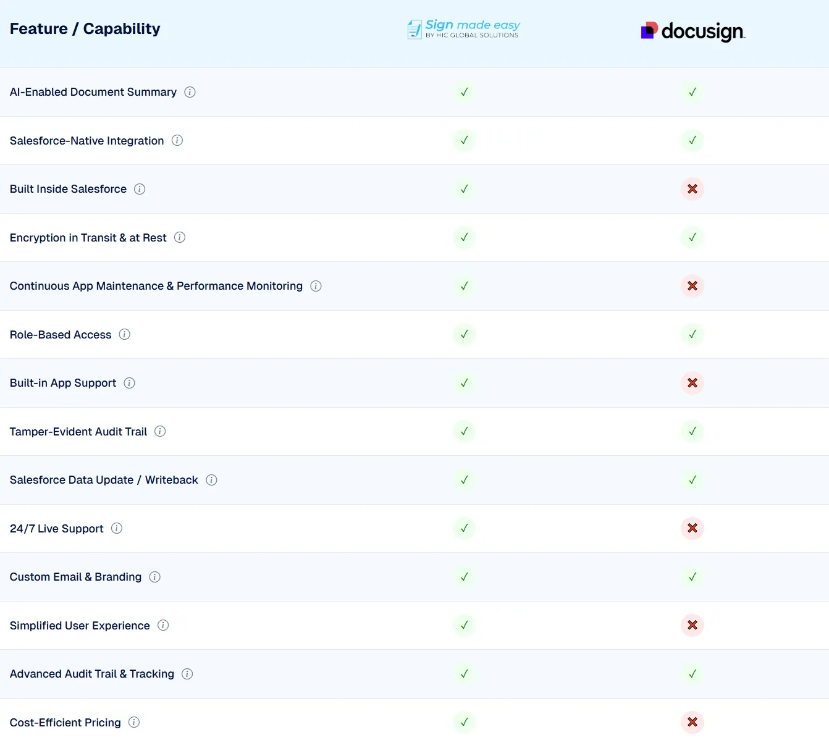Image resolution: width=829 pixels, height=740 pixels.
Task: Click the Tamper-Evident Audit Trail label
Action: pyautogui.click(x=78, y=432)
